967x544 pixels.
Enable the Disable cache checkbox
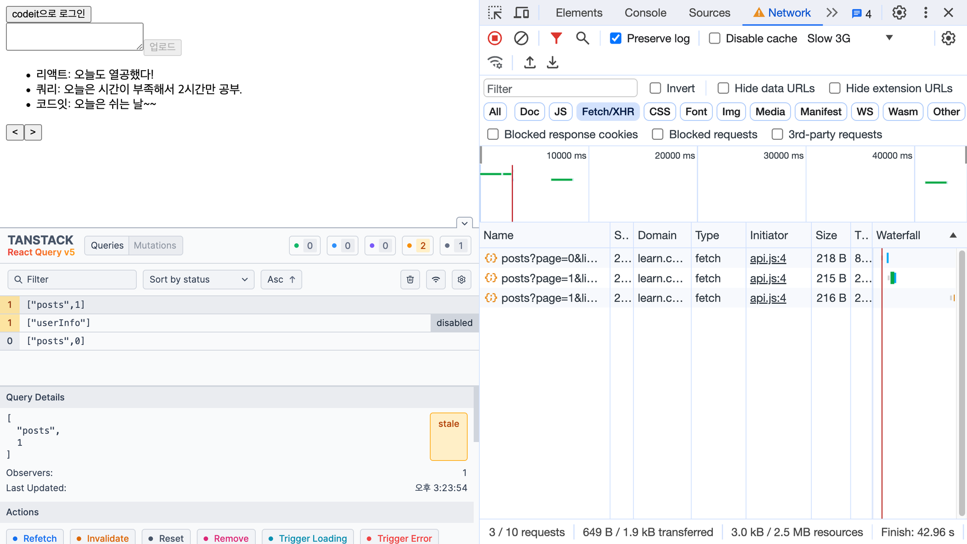click(715, 38)
